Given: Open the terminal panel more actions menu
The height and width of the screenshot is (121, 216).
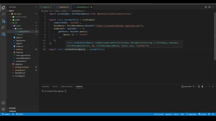Looking at the screenshot, I should [206, 86].
